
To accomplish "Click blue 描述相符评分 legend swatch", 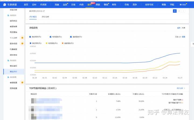I will (x=30, y=43).
